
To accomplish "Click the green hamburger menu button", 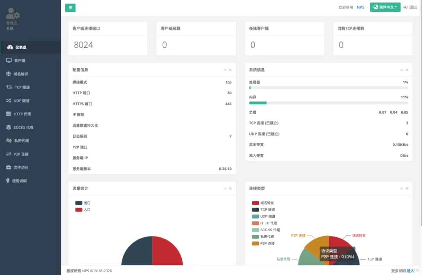I will click(x=70, y=7).
